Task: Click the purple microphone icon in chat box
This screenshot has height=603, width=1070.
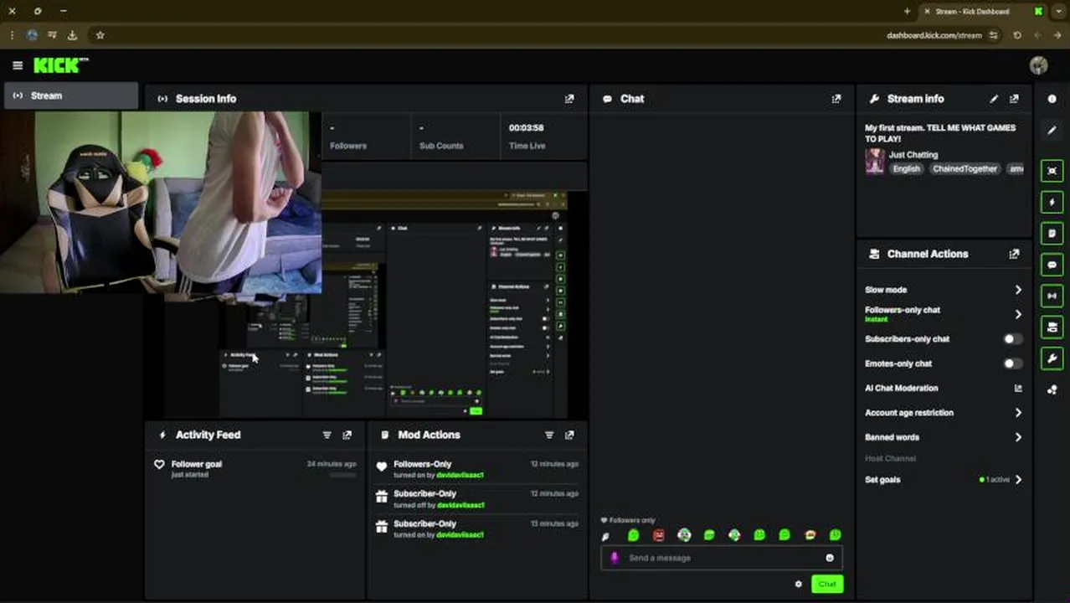Action: coord(615,558)
